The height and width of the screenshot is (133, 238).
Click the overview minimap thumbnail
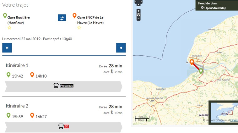[224, 112]
